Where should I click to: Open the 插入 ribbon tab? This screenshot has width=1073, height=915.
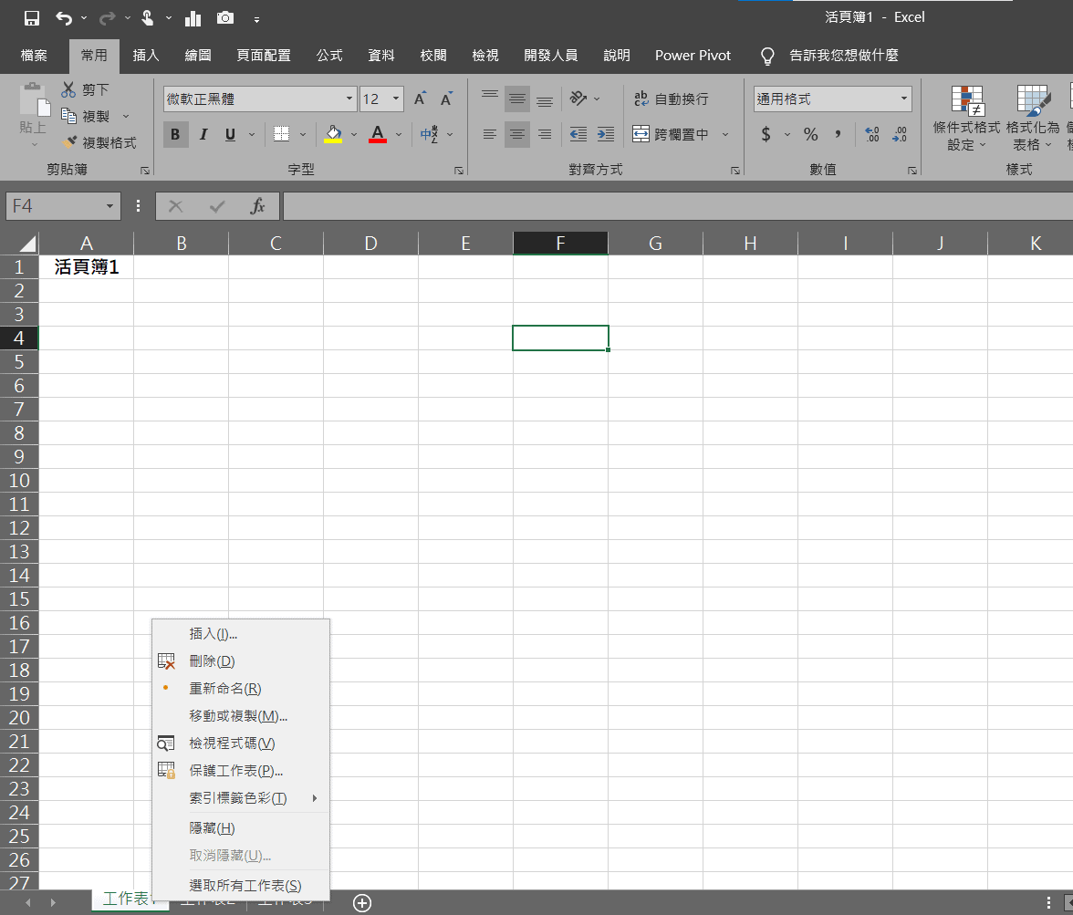(x=146, y=56)
